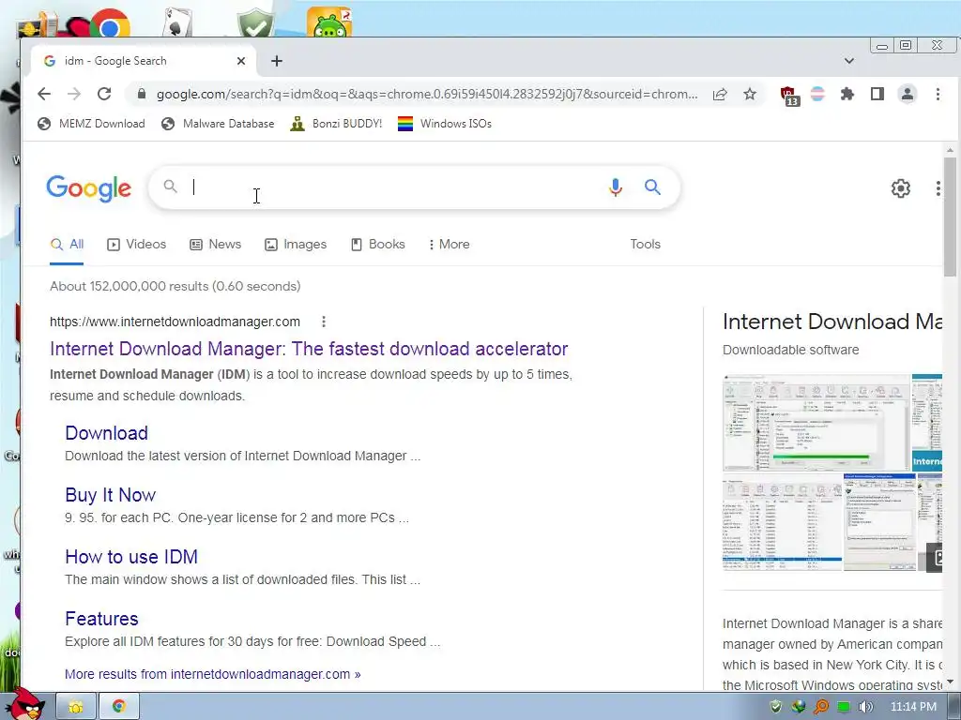The width and height of the screenshot is (961, 720).
Task: Open the Chrome profile avatar
Action: [x=908, y=94]
